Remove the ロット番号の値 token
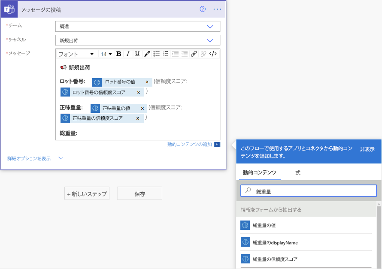The width and height of the screenshot is (382, 269). click(x=147, y=82)
